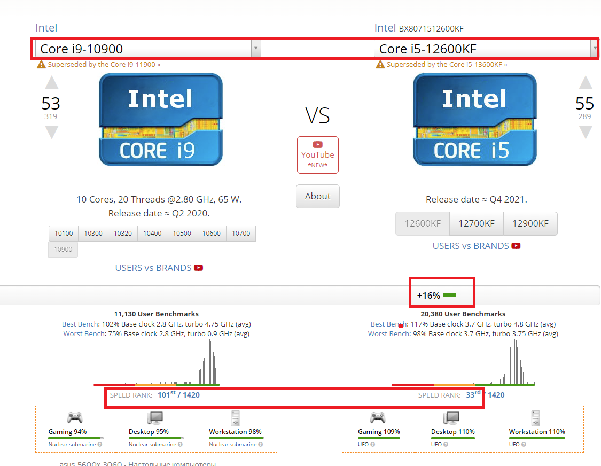Click the 10 Cores, 20 Threads spec line
The width and height of the screenshot is (601, 466).
coord(159,199)
